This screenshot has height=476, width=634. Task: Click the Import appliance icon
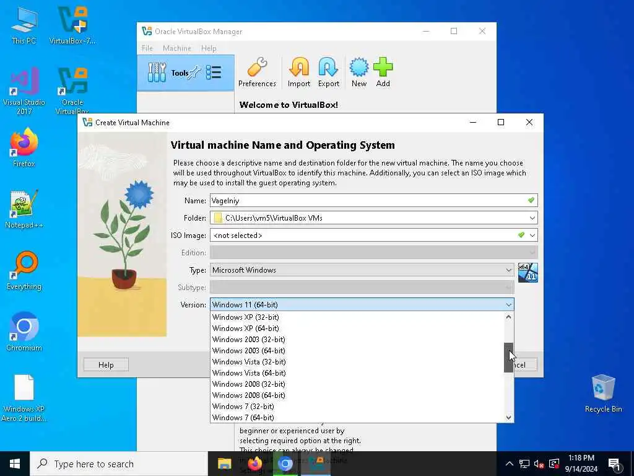coord(299,72)
